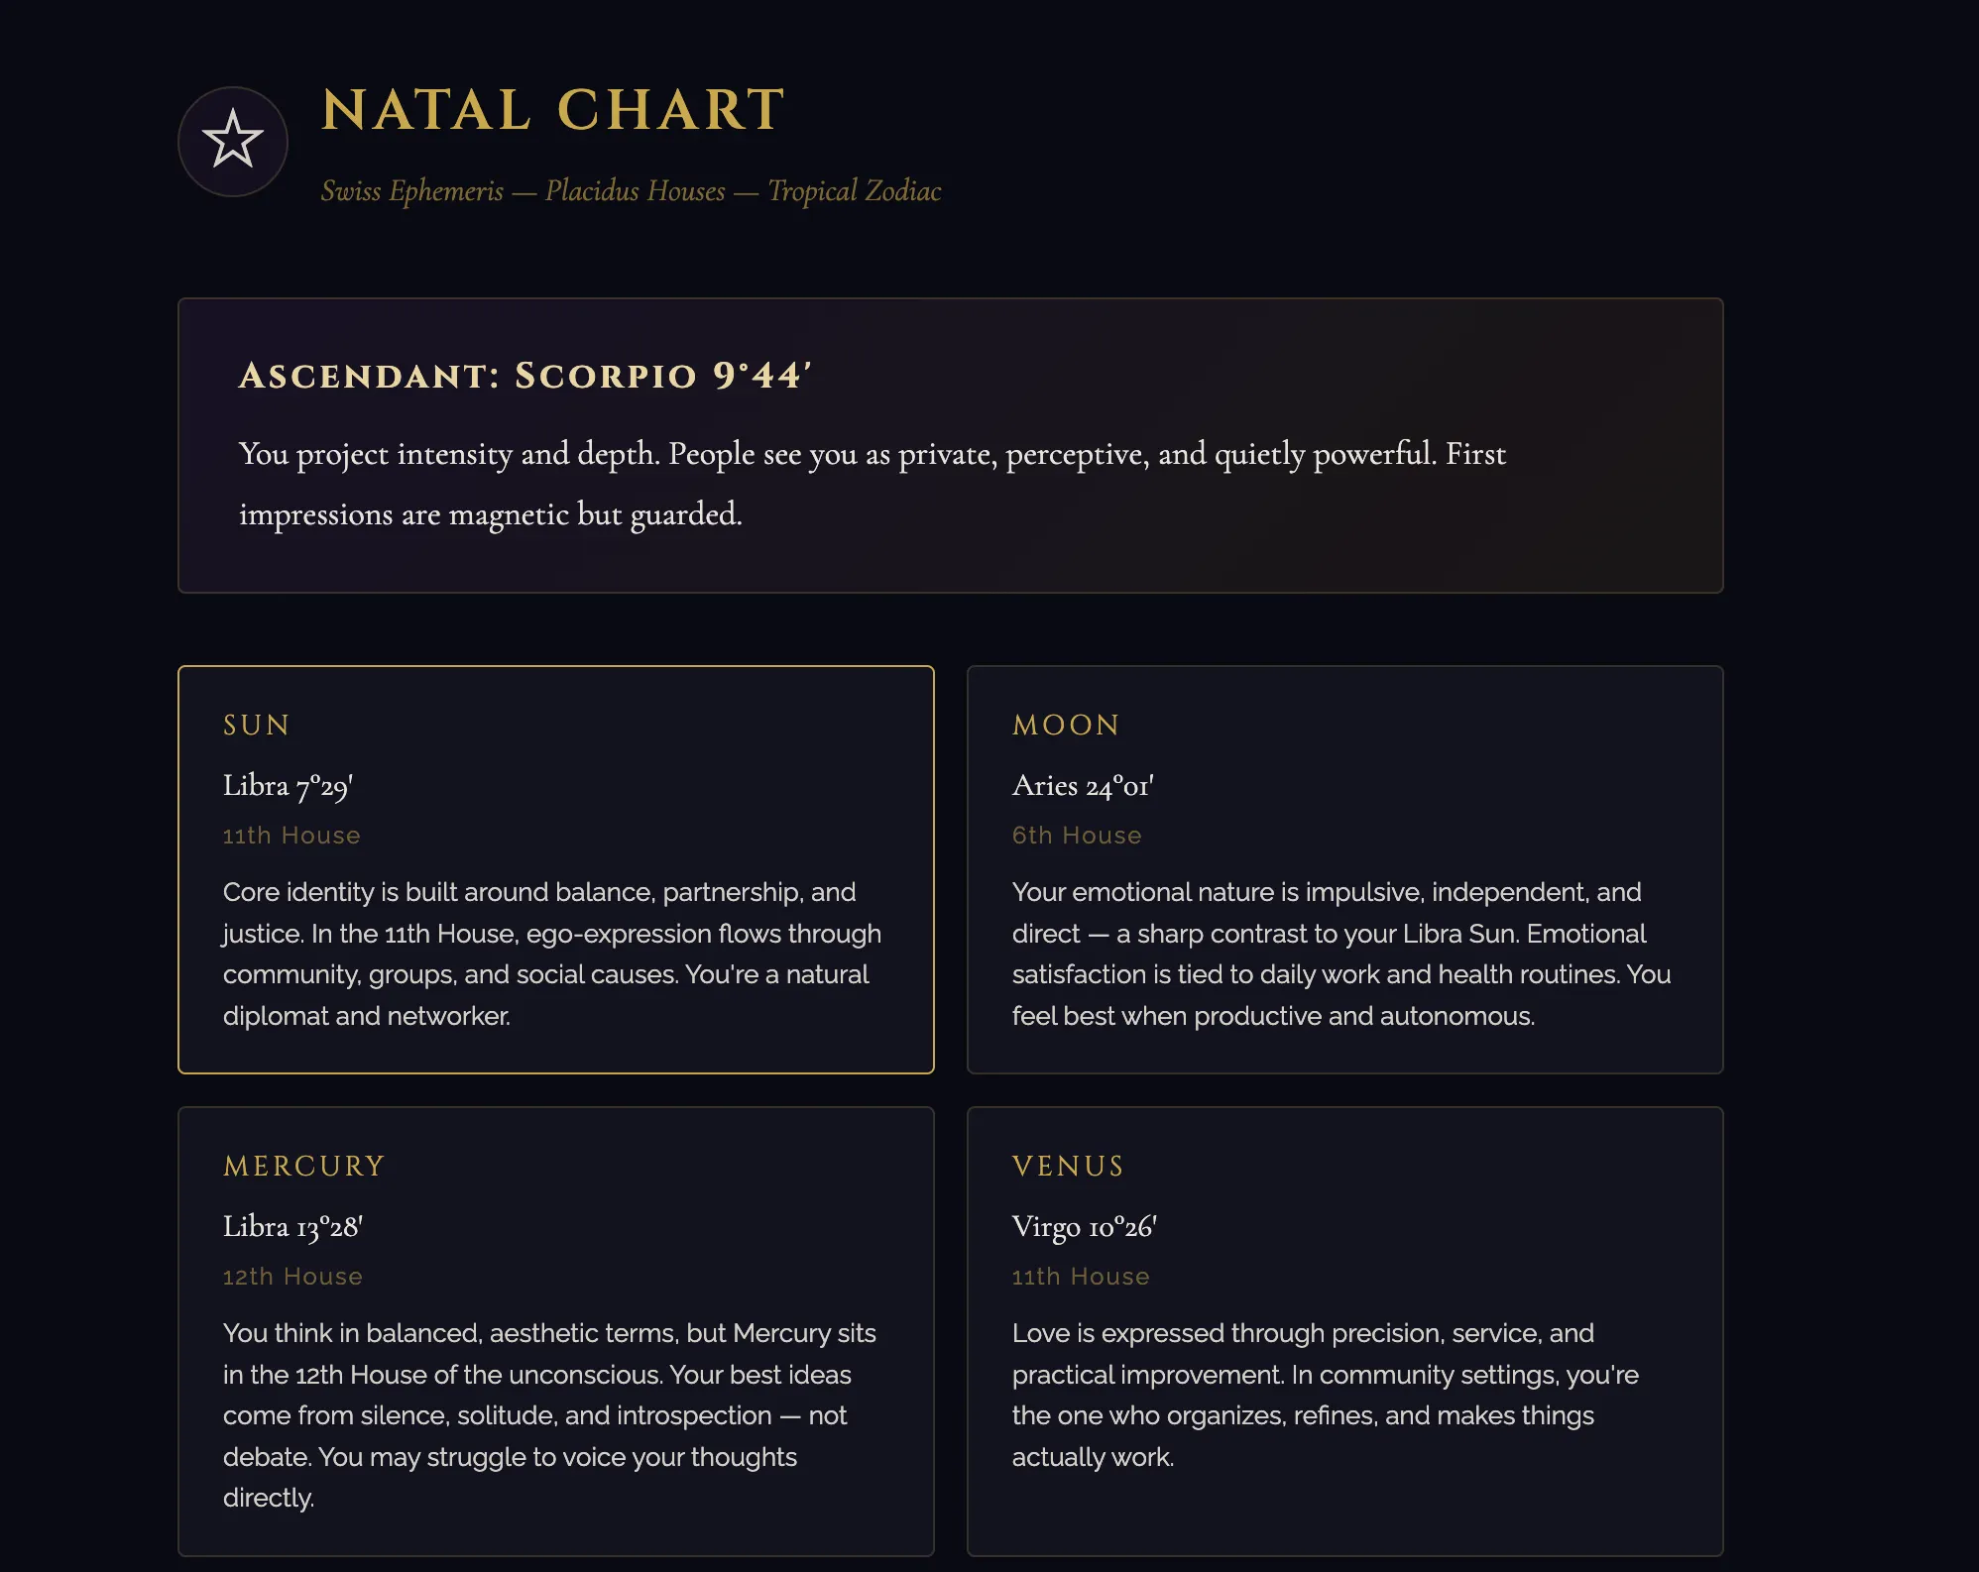Click the Ascendant description paragraph

873,484
